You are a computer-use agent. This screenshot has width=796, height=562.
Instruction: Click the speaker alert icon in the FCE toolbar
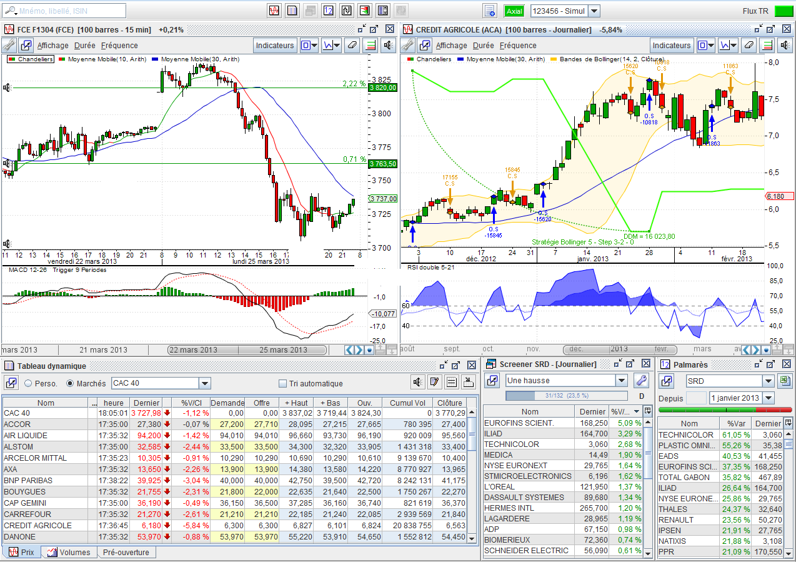[388, 45]
